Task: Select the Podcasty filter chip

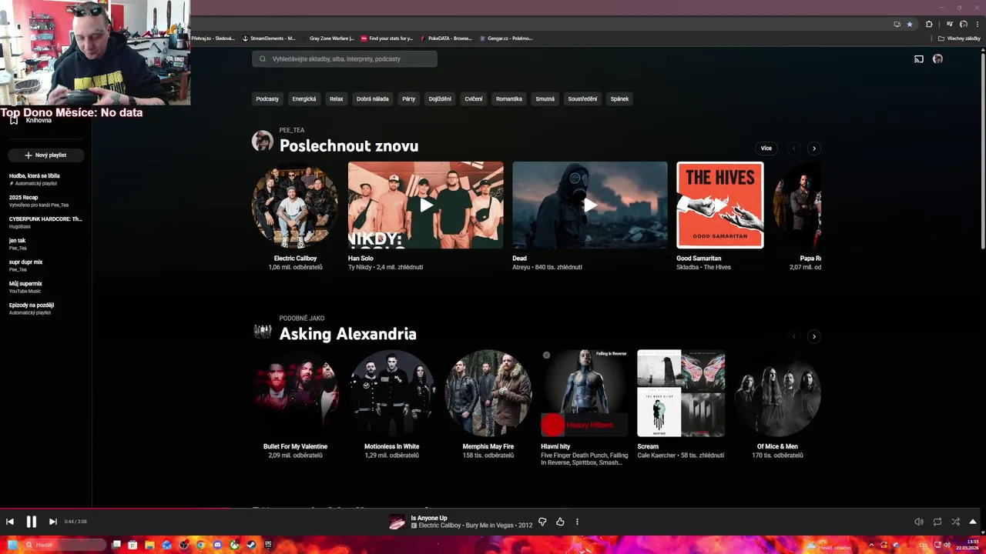Action: coord(267,99)
